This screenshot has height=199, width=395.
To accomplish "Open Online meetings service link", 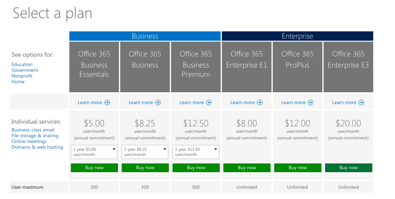I will (x=29, y=141).
